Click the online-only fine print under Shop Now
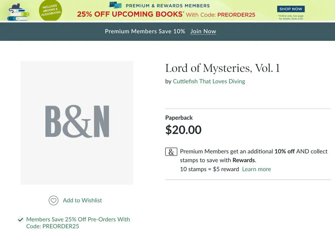 pyautogui.click(x=291, y=17)
